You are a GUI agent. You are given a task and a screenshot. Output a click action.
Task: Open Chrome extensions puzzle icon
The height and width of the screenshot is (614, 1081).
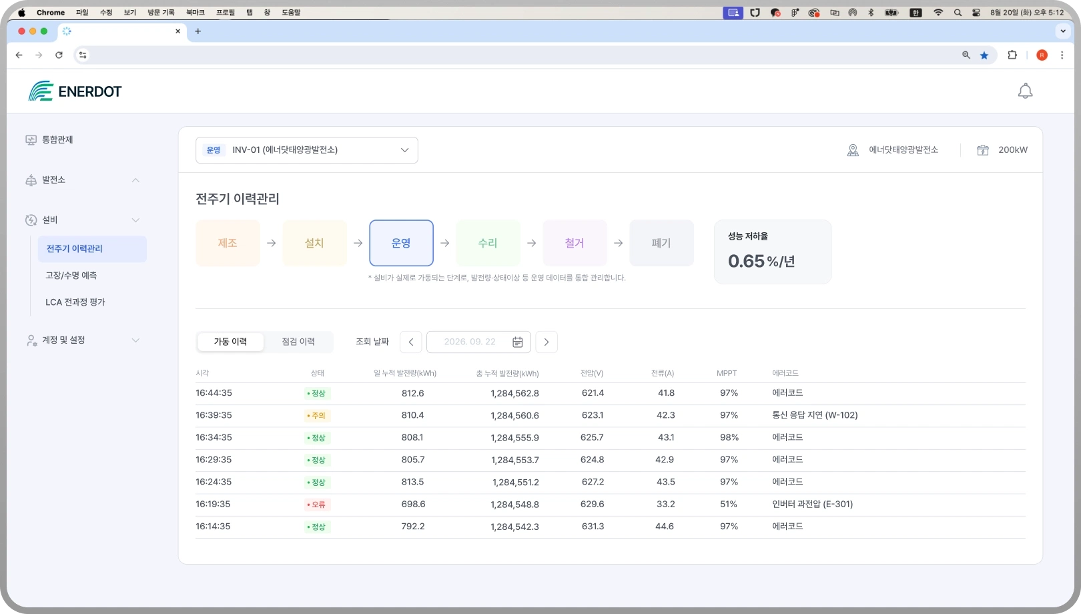click(x=1012, y=55)
